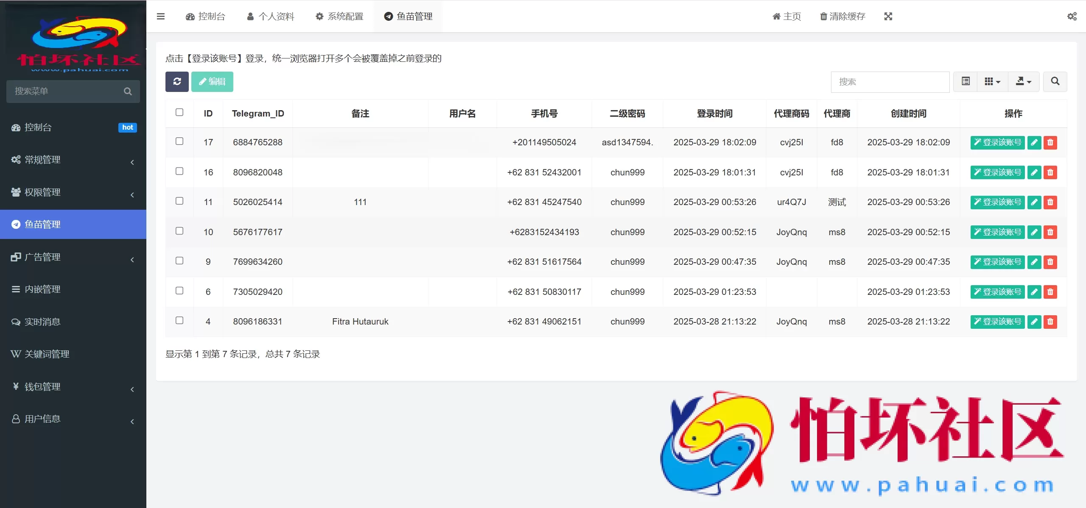The height and width of the screenshot is (508, 1086).
Task: Open the columns visibility dropdown
Action: pyautogui.click(x=992, y=81)
